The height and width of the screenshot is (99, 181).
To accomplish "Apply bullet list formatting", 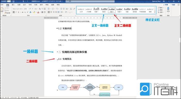I will tap(48, 9).
